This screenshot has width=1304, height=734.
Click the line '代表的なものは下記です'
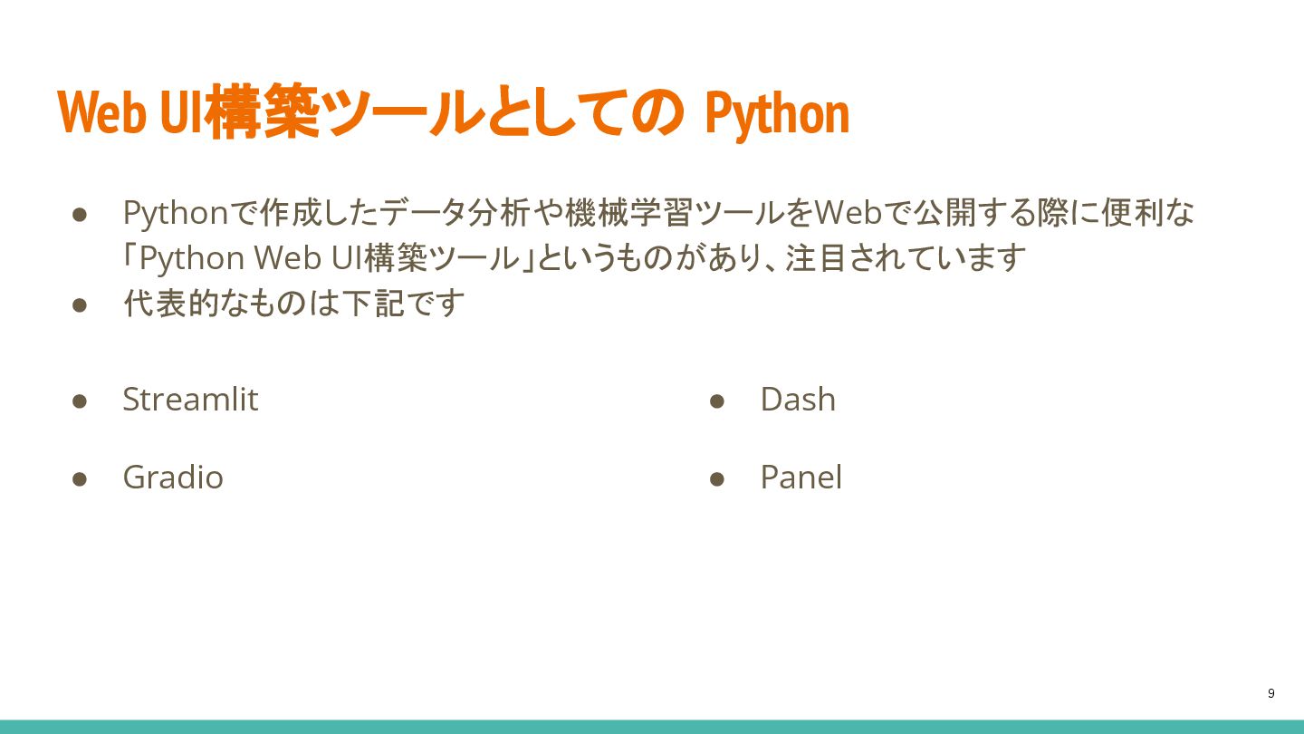pyautogui.click(x=293, y=304)
